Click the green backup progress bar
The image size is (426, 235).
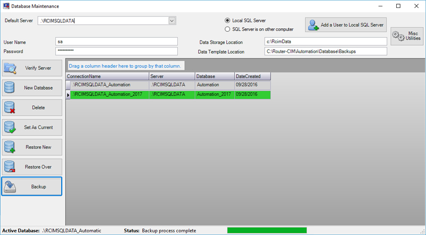click(x=267, y=231)
